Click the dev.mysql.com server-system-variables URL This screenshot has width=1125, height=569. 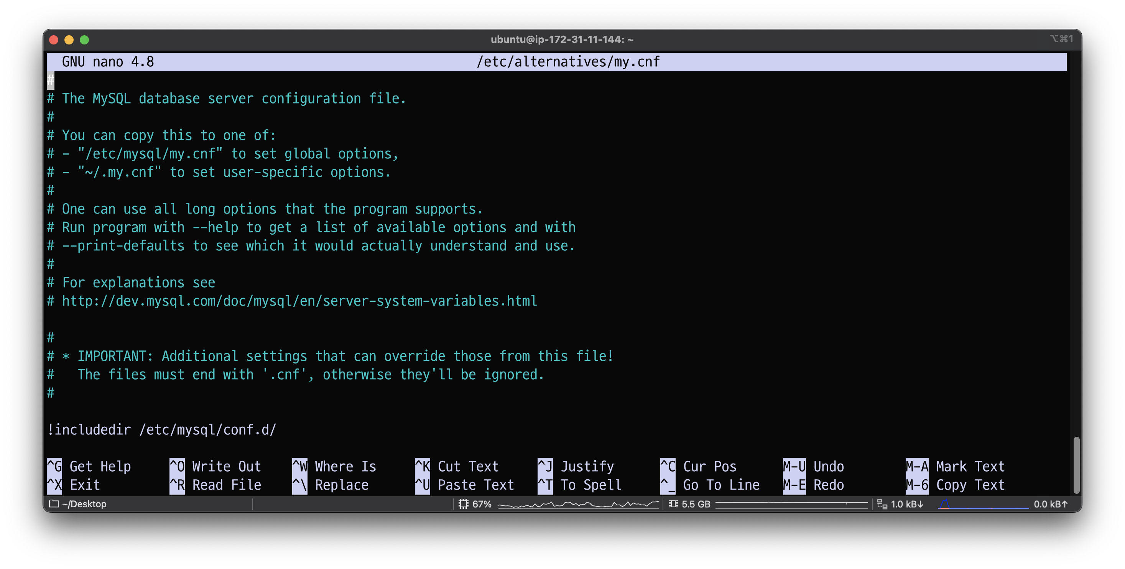point(299,301)
